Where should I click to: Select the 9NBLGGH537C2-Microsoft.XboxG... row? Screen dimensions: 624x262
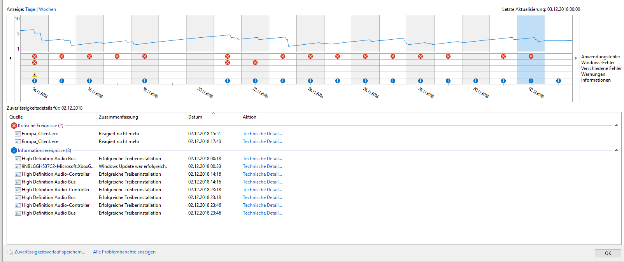[148, 166]
